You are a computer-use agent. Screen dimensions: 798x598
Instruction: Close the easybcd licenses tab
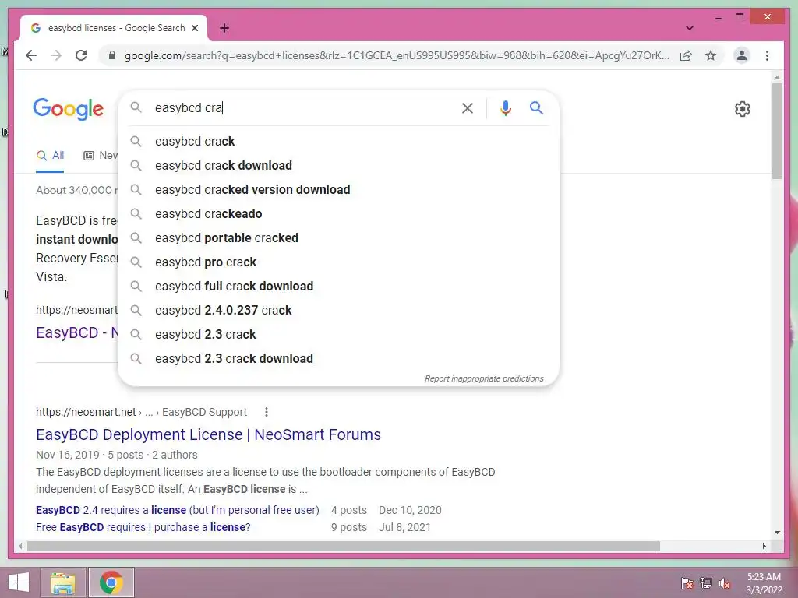194,28
